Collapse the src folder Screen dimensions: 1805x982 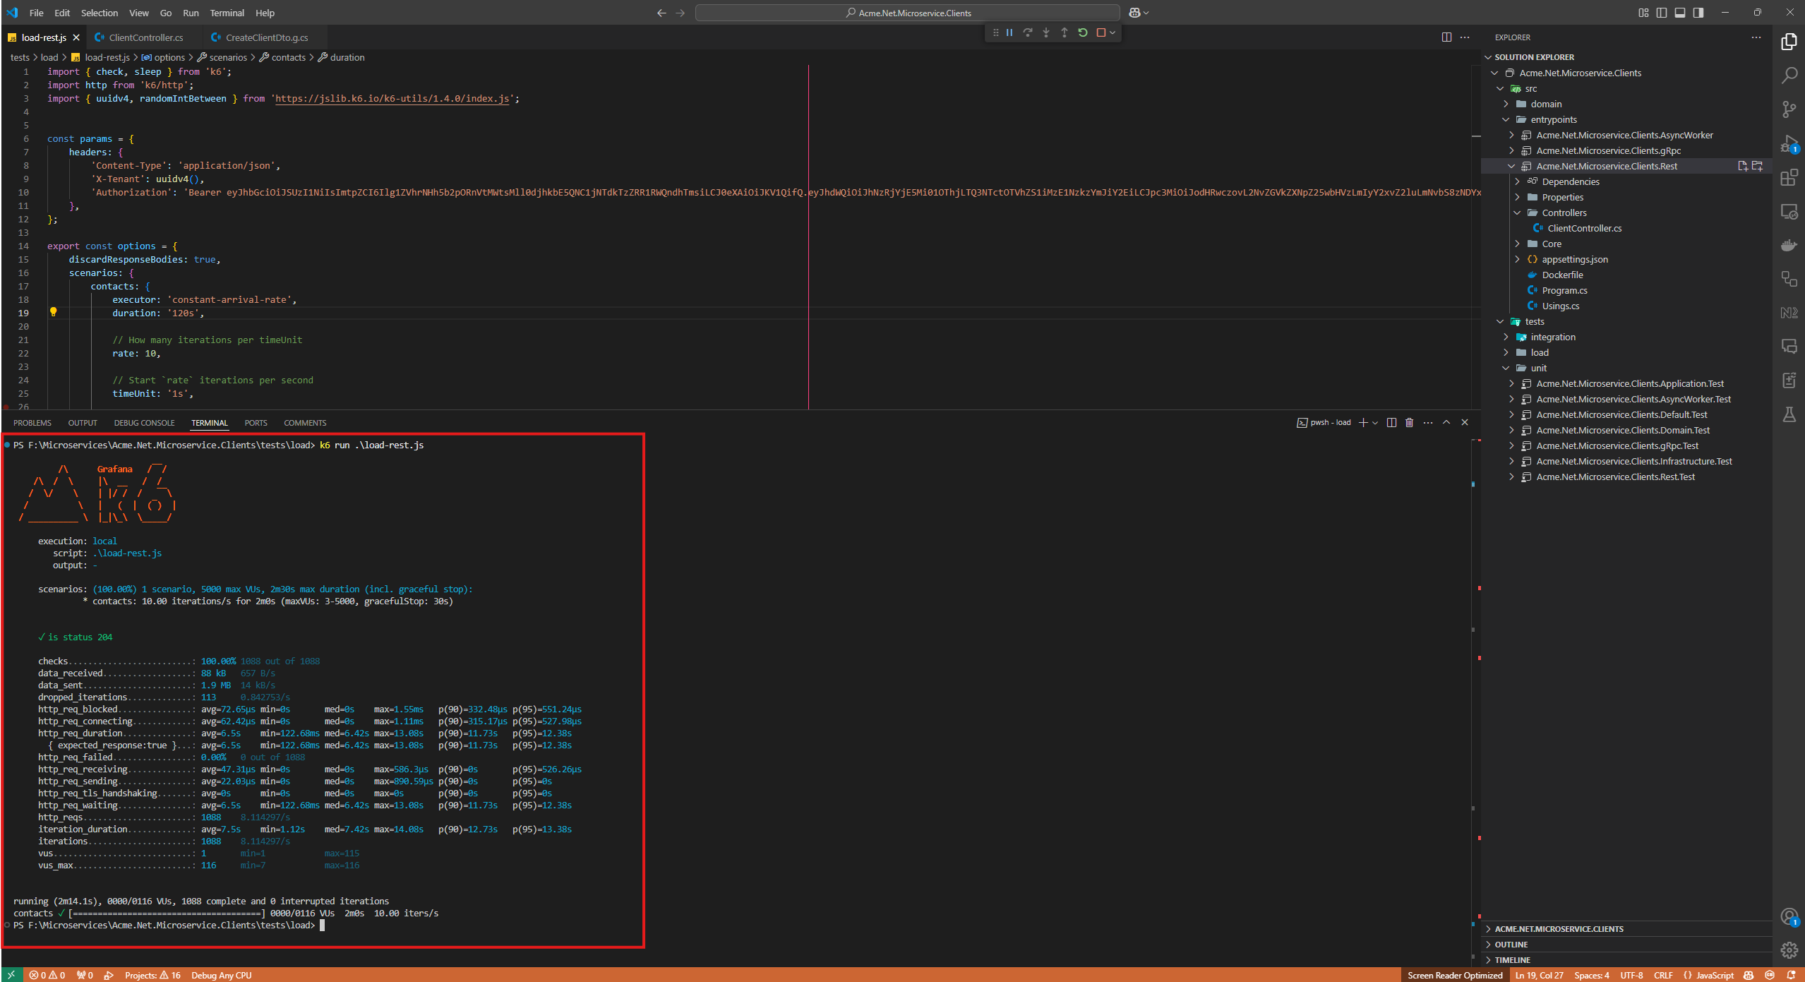1500,88
